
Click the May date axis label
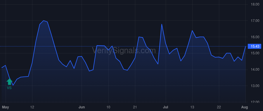[6, 107]
